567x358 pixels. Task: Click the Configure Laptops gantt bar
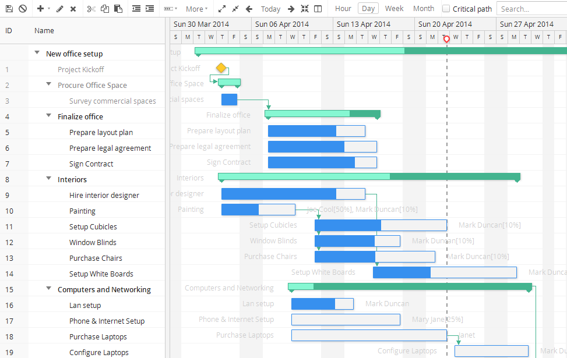pos(491,351)
